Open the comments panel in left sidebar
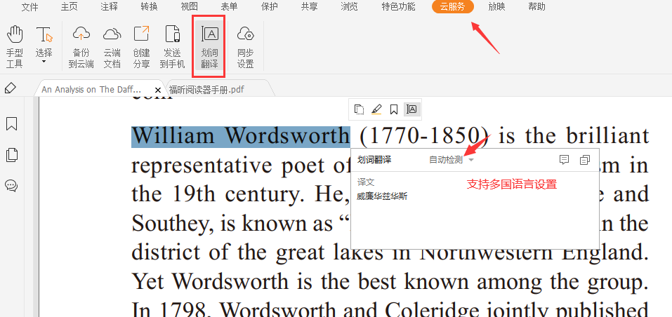This screenshot has height=317, width=672. 11,185
